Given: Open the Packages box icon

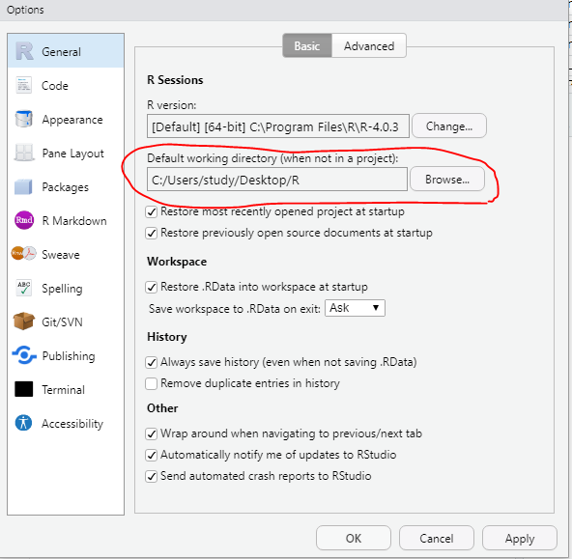Looking at the screenshot, I should point(23,187).
